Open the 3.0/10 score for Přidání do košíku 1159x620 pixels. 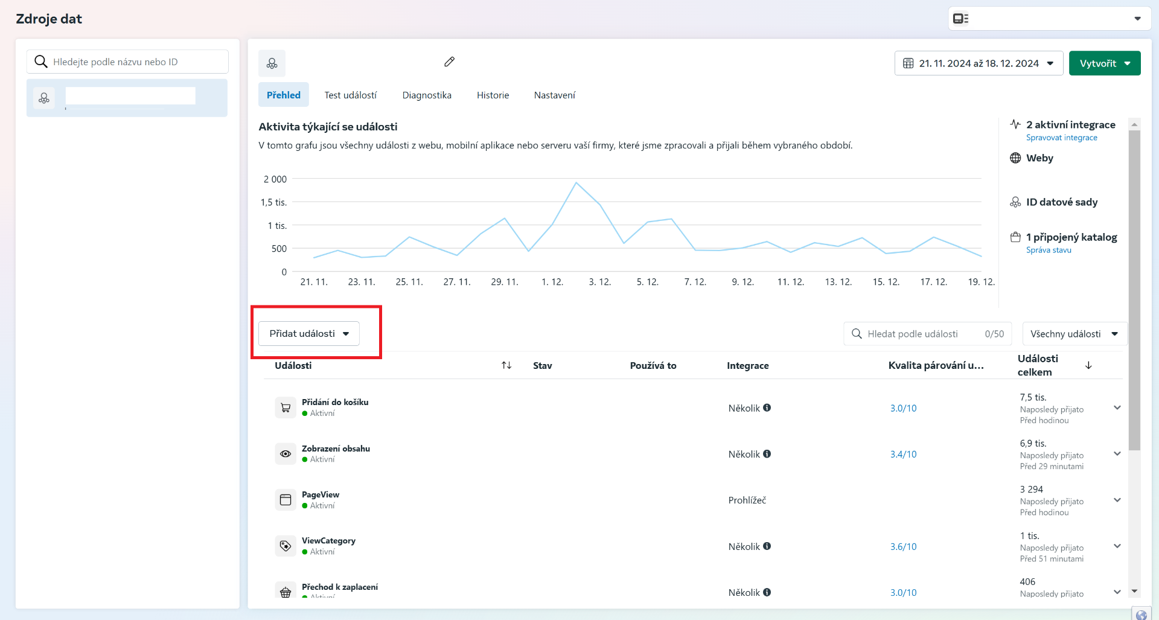tap(903, 408)
